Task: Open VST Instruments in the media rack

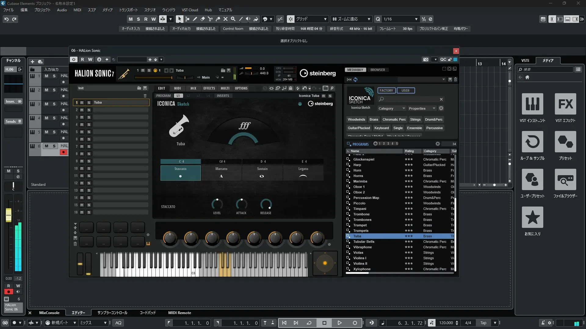Action: [x=532, y=104]
